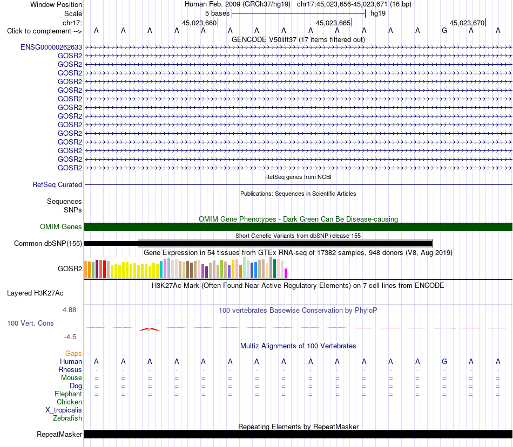
Task: Click the black RepeatMasker element bar
Action: click(x=298, y=434)
